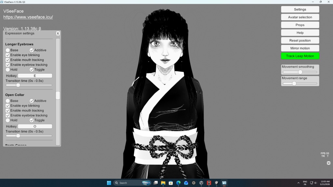
Task: Open Task View from the taskbar
Action: (156, 183)
